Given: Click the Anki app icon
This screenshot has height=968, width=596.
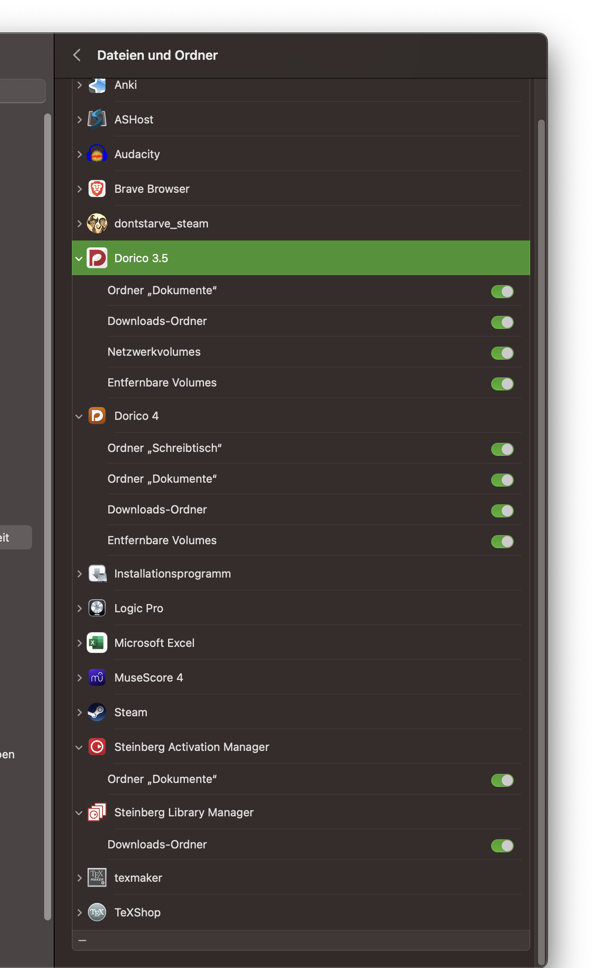Looking at the screenshot, I should click(97, 85).
